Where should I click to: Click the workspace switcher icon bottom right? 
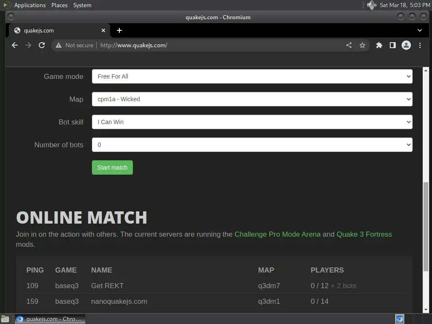(400, 319)
